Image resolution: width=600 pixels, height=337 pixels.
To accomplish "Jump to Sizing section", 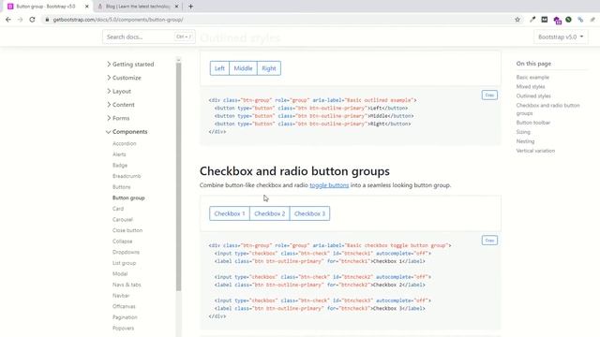I will pos(523,132).
